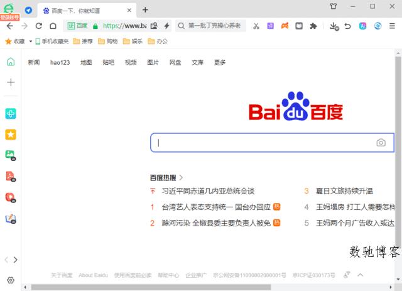The image size is (402, 291).
Task: Go back with the back arrow
Action: pos(10,26)
